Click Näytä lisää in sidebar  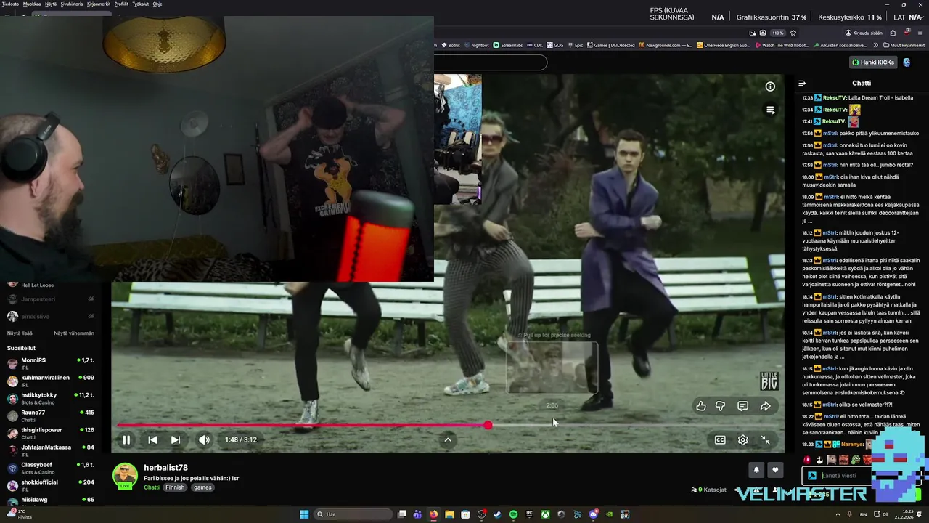click(x=20, y=333)
